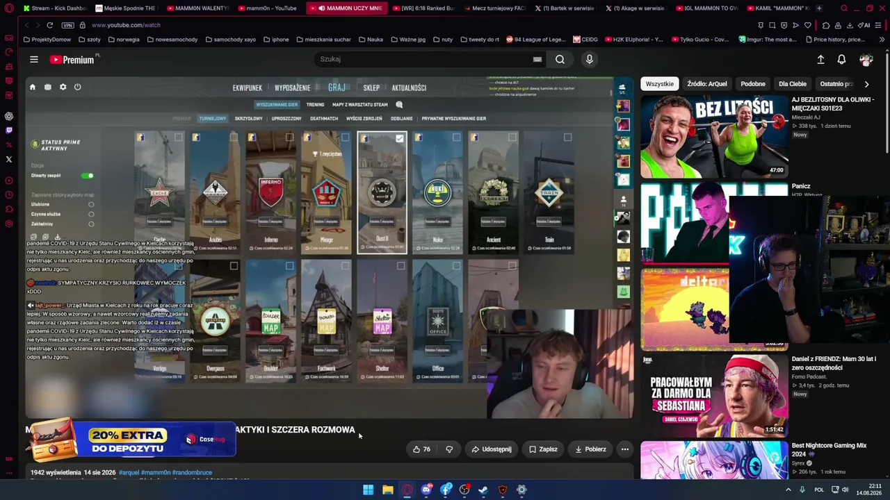Toggle the Ancient map checkbox
The width and height of the screenshot is (890, 500).
(512, 137)
